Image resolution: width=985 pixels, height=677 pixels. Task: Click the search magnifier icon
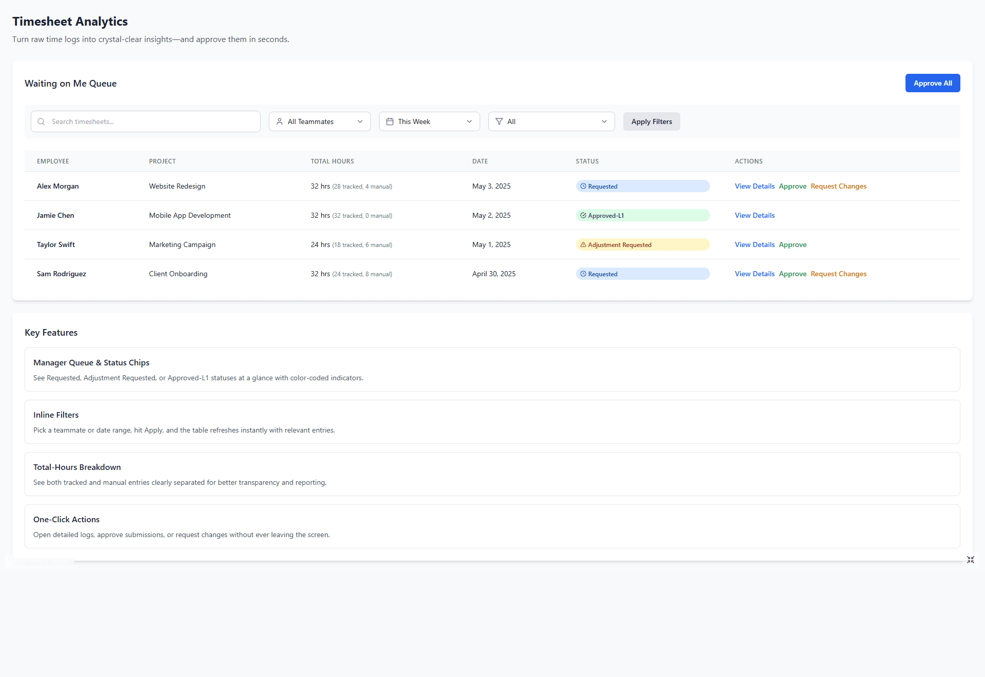(x=41, y=121)
